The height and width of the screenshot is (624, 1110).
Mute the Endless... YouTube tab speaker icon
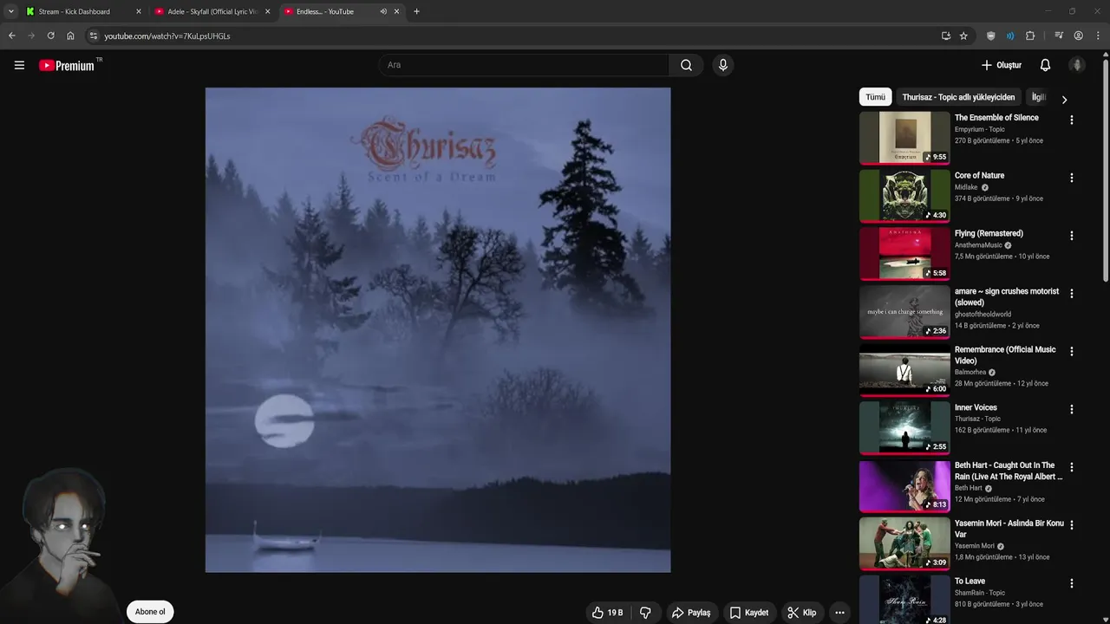click(x=383, y=11)
